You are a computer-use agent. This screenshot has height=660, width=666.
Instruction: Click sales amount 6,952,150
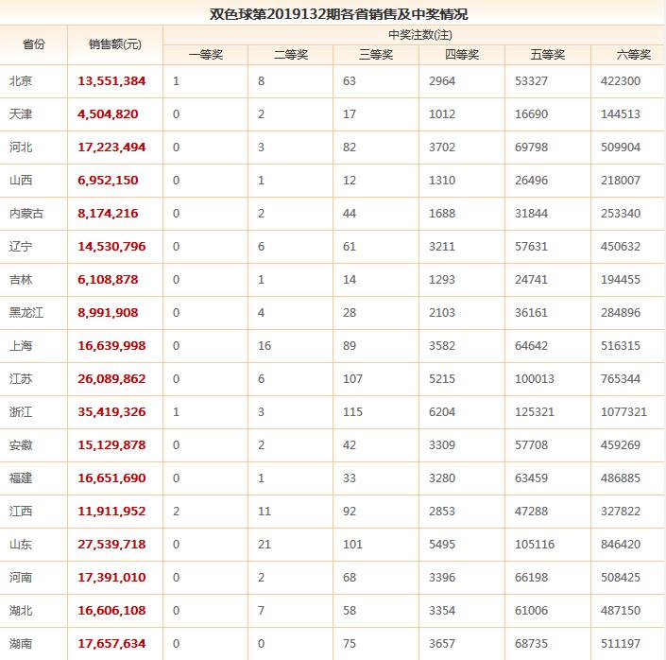click(x=108, y=181)
